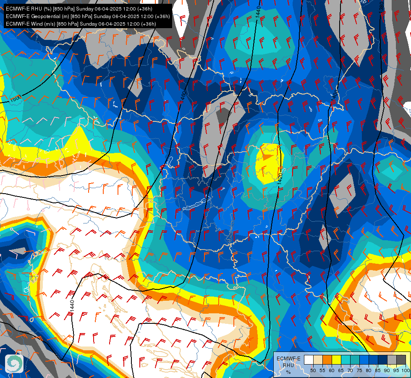This screenshot has width=411, height=378.
Task: Select the navy 85–90% legend swatch
Action: [383, 360]
